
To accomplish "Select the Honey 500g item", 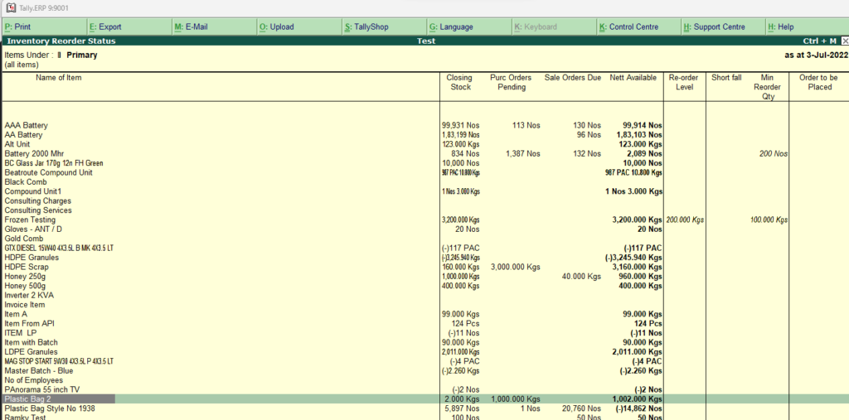I will pos(25,286).
